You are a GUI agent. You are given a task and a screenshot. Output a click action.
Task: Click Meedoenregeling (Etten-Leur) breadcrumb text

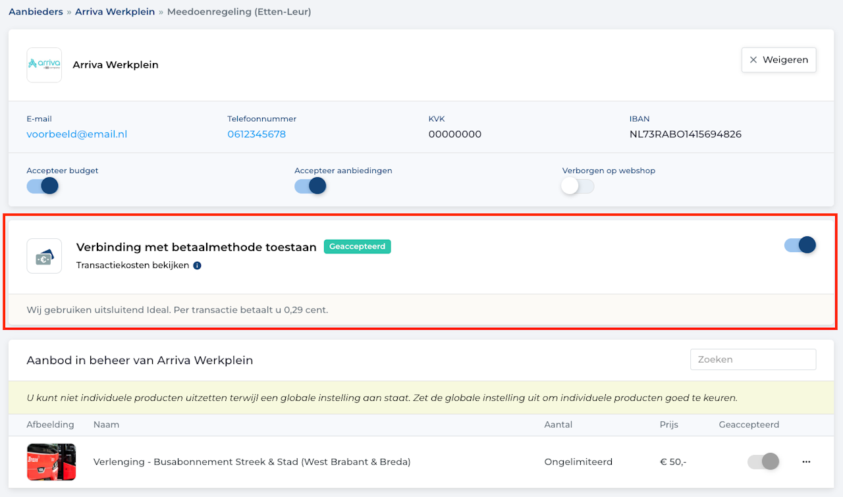[x=239, y=12]
